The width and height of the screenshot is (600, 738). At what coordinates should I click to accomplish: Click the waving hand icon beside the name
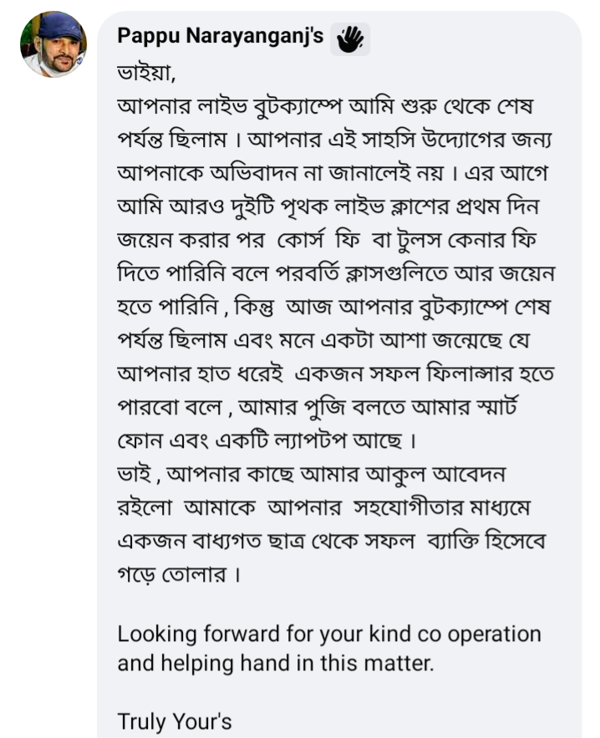(x=350, y=39)
